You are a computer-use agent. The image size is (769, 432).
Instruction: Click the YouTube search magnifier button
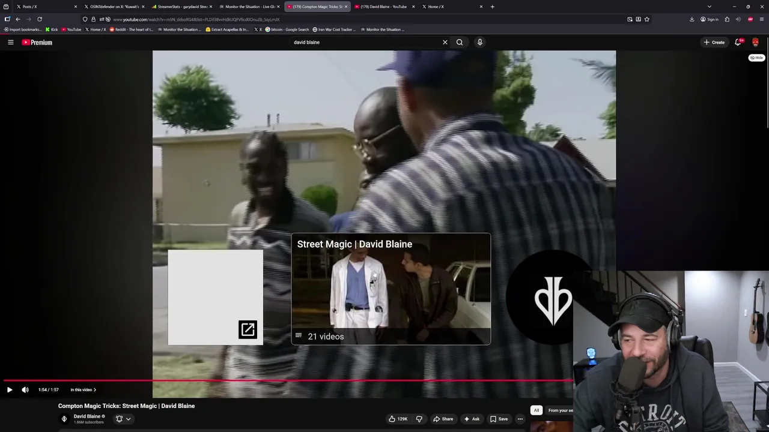(460, 42)
